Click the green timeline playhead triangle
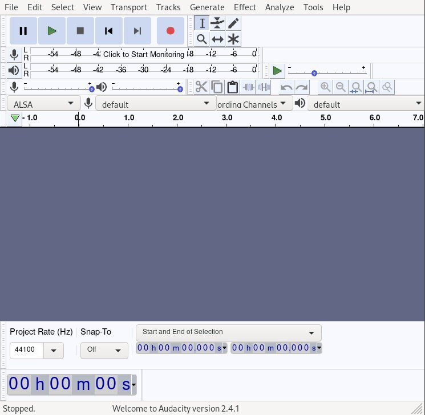 coord(15,118)
